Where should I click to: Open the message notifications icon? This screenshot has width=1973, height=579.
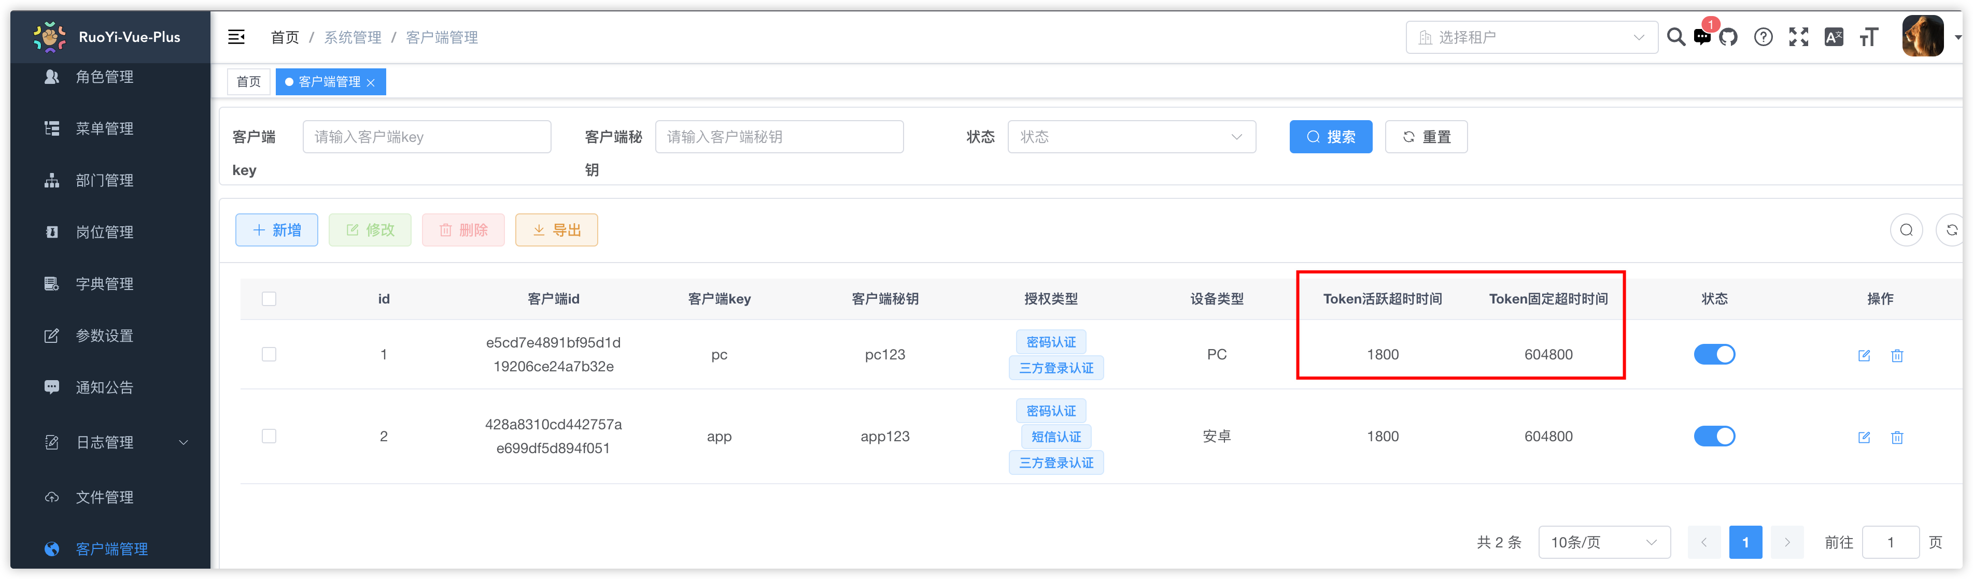tap(1702, 36)
